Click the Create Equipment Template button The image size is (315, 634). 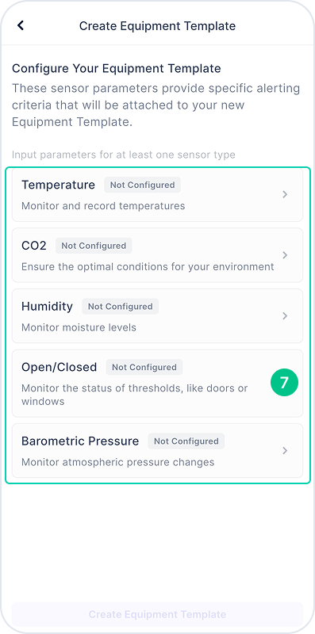click(x=157, y=615)
